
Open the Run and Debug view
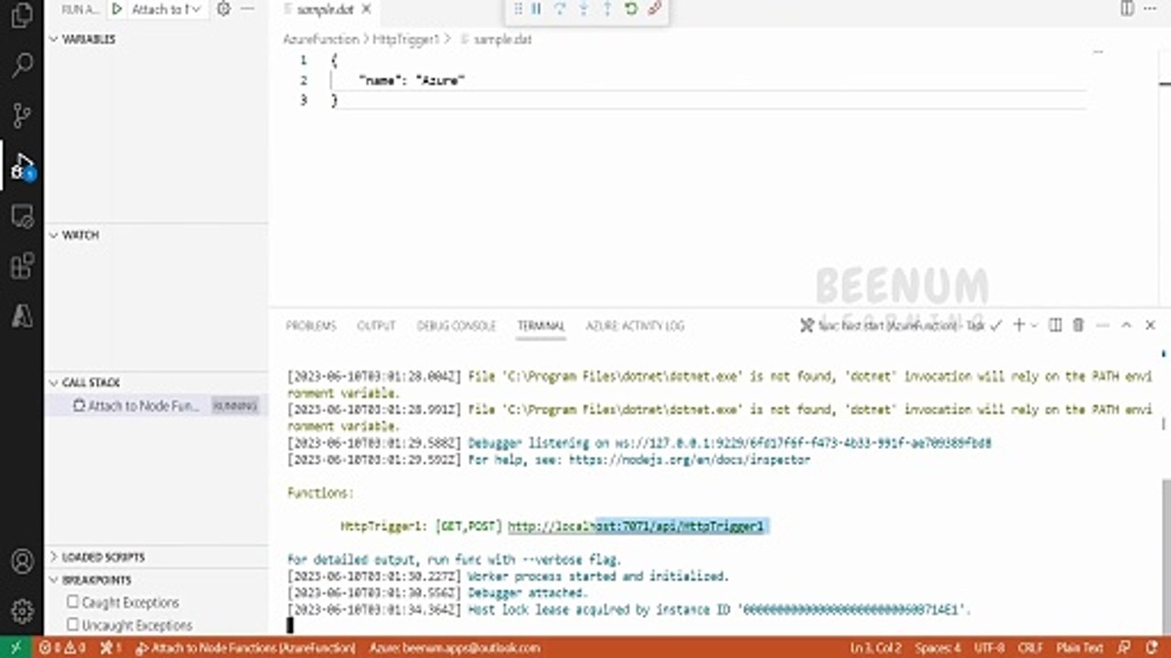pyautogui.click(x=22, y=166)
